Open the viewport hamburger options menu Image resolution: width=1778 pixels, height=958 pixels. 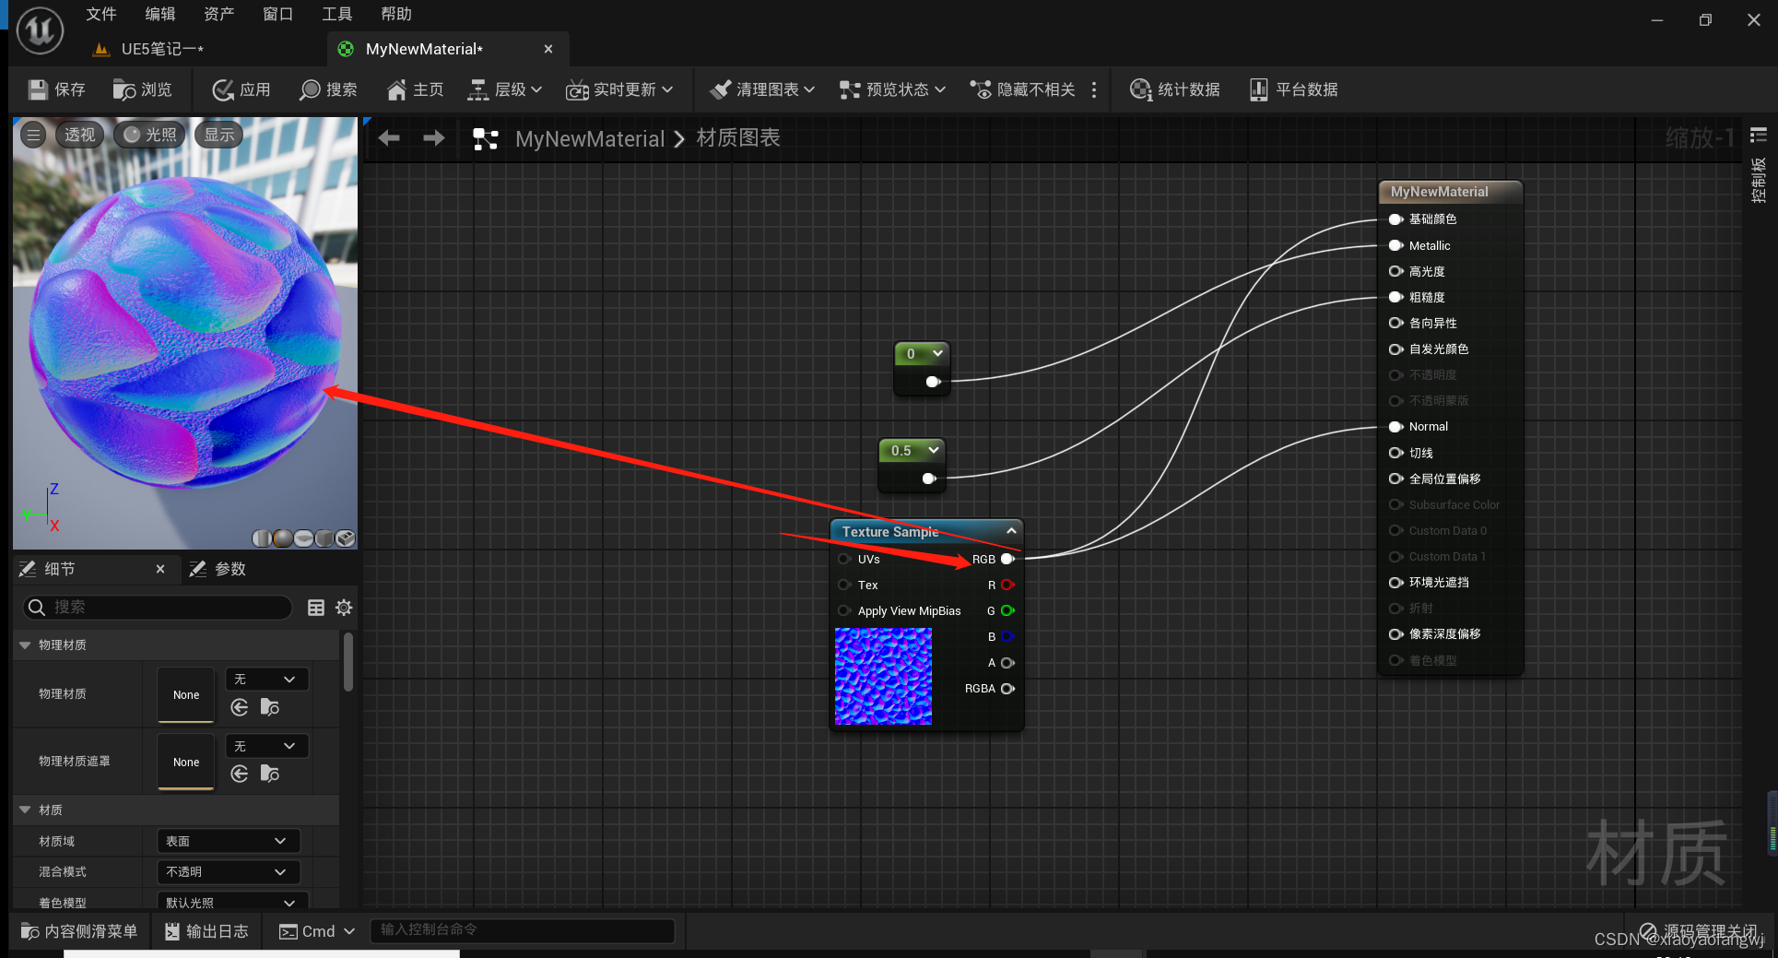[34, 135]
